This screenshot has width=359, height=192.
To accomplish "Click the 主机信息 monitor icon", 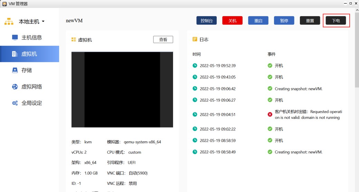I will (15, 38).
